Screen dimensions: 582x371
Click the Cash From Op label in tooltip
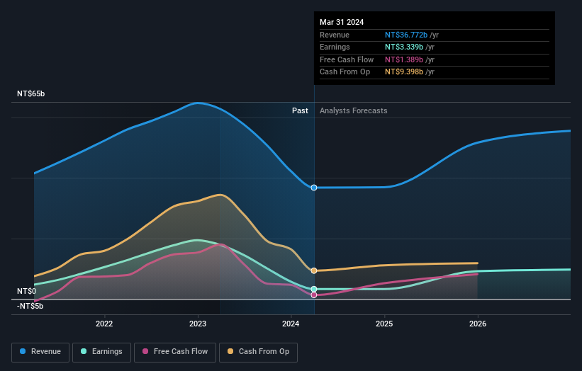(x=345, y=72)
